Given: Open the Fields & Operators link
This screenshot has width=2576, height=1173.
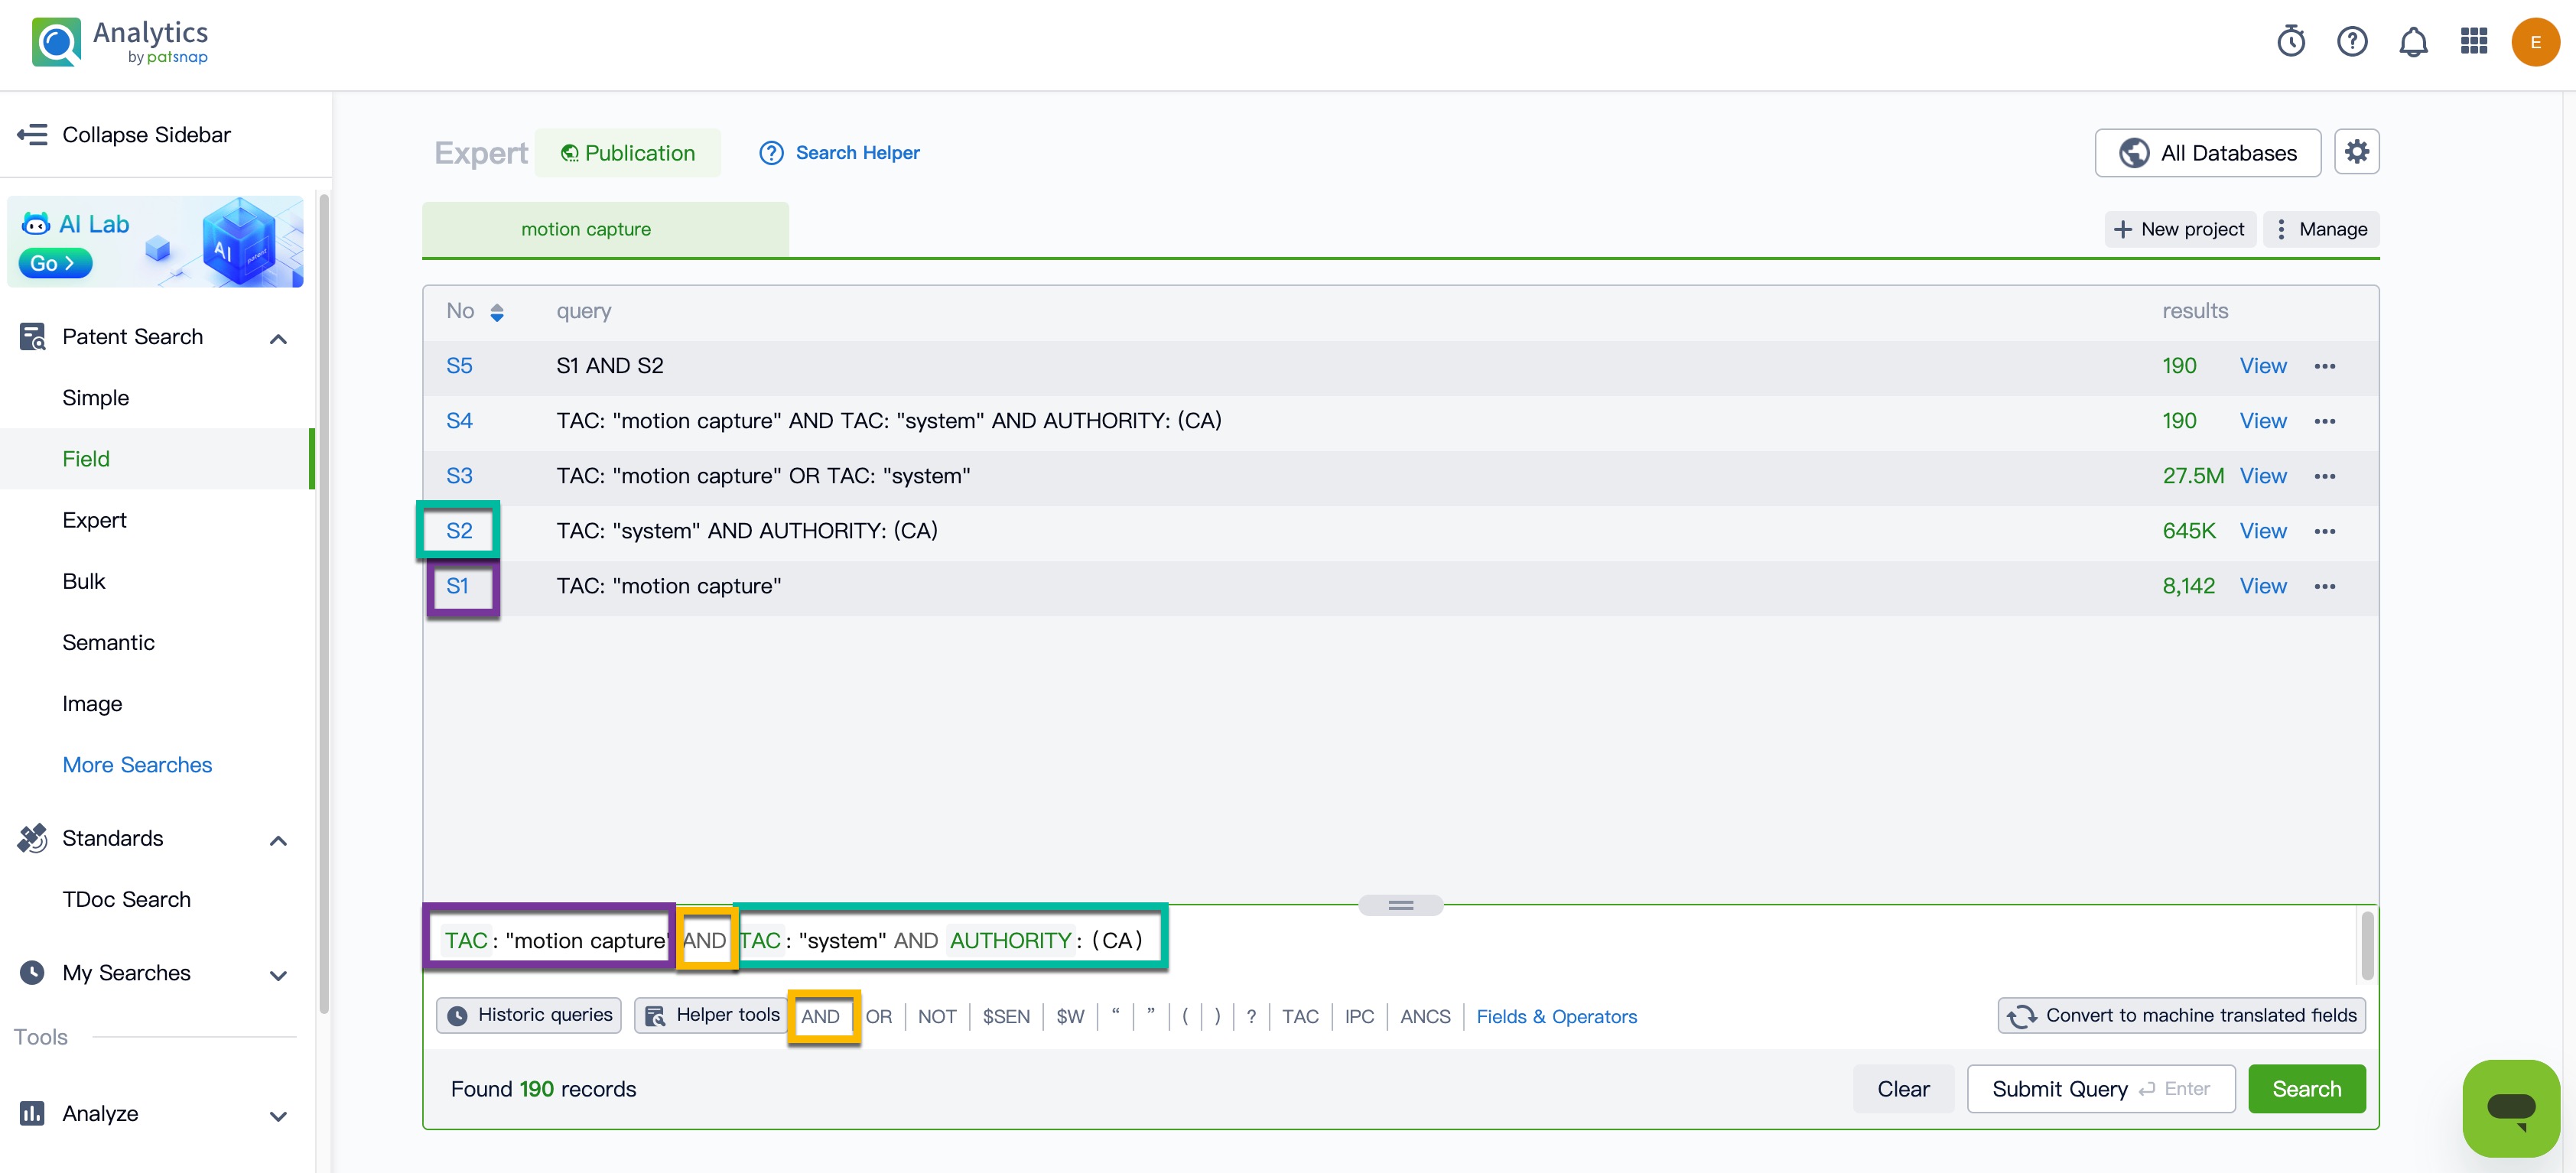Looking at the screenshot, I should point(1556,1016).
